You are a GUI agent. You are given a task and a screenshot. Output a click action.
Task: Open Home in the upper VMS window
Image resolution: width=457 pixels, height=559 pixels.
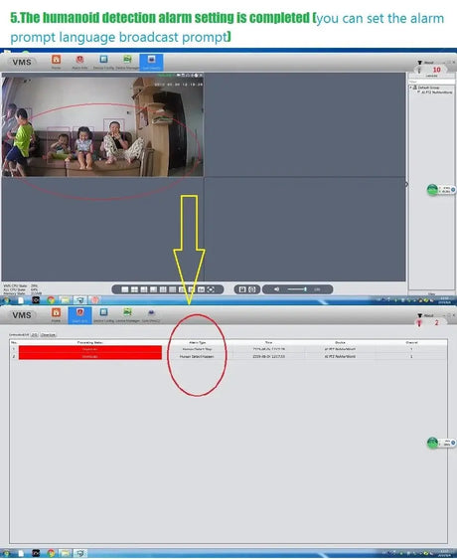coord(56,62)
